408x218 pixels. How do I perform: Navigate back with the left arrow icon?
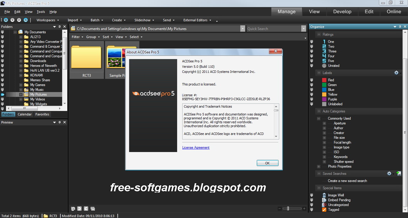tap(12, 20)
